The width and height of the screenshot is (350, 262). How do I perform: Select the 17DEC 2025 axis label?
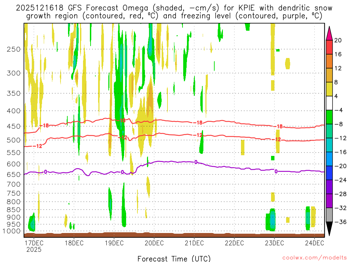pos(34,246)
